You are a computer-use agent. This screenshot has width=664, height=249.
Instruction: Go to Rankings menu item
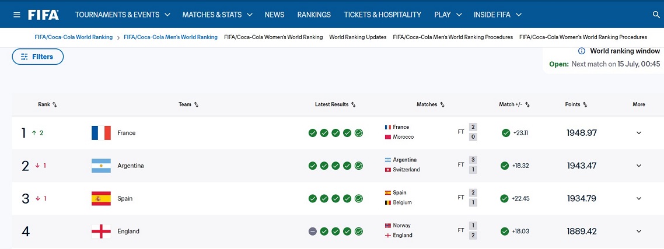tap(314, 15)
